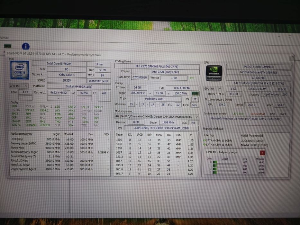Click the Shadery Ujednolicony: 1280 field
This screenshot has width=300, height=225.
(x=276, y=94)
